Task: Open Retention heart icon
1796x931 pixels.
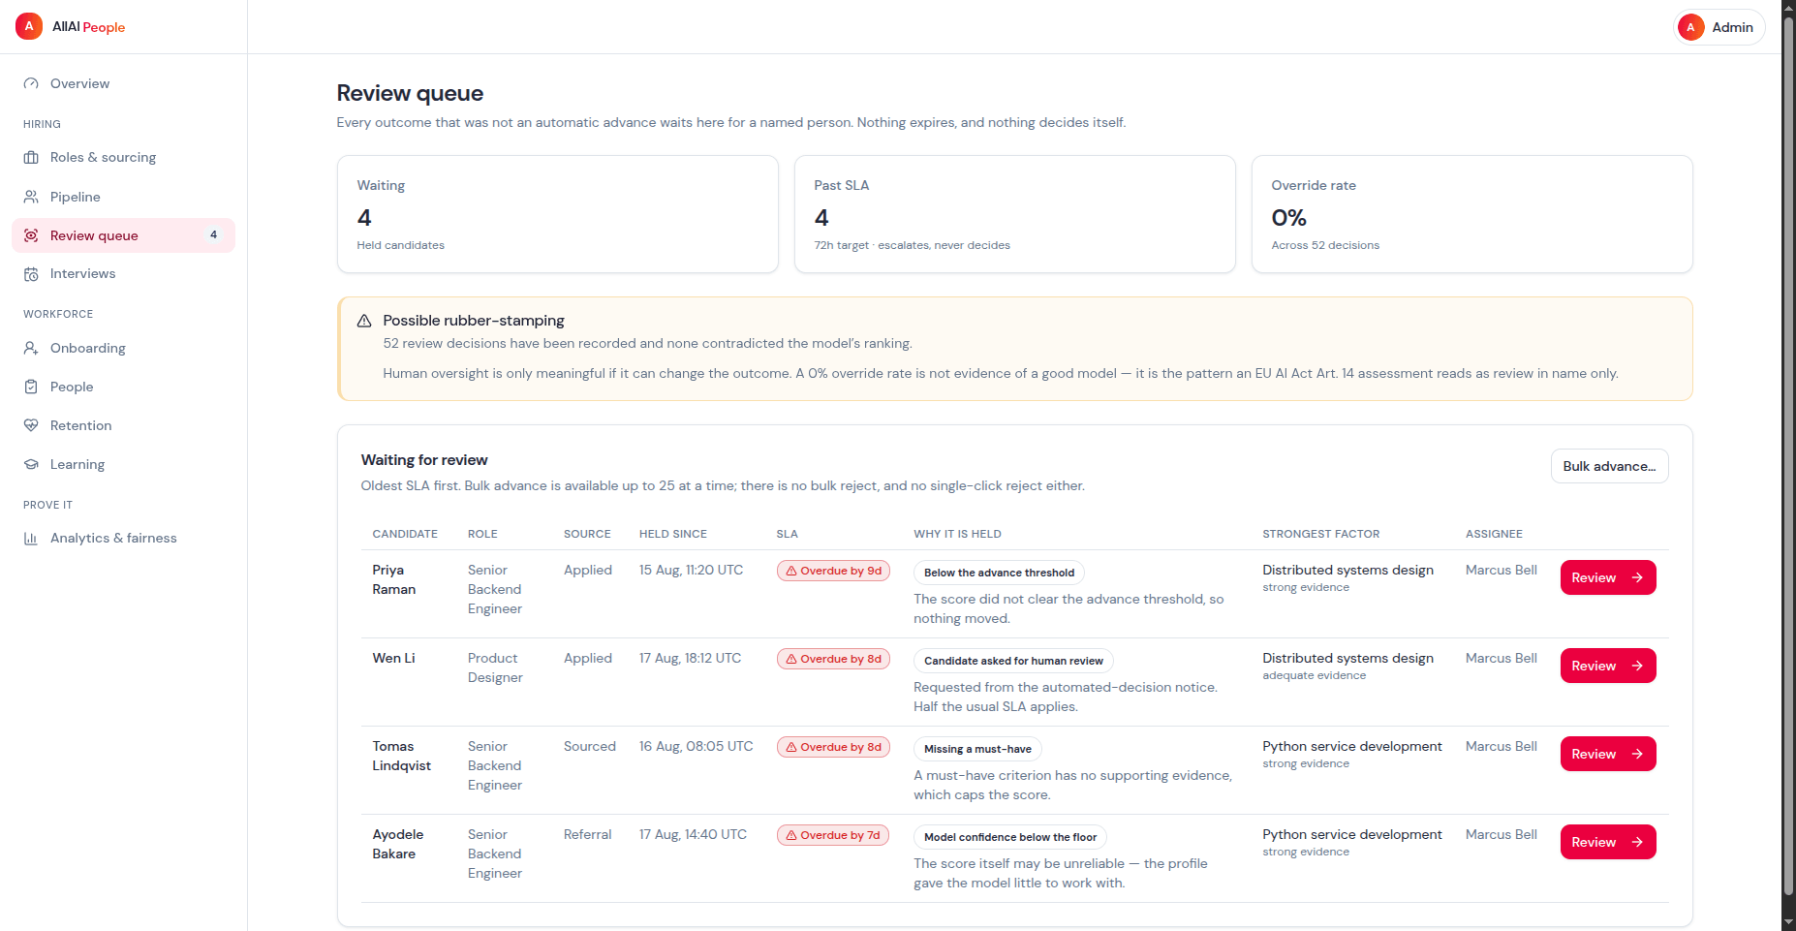Action: click(31, 425)
